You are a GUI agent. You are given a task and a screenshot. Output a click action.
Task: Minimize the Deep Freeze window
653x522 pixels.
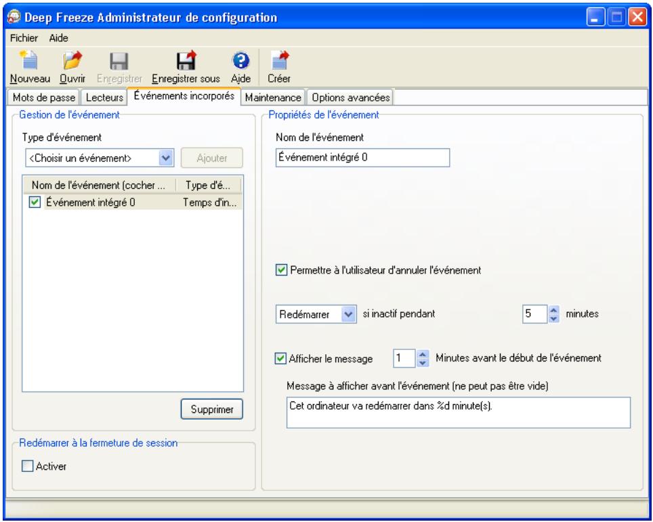tap(595, 18)
